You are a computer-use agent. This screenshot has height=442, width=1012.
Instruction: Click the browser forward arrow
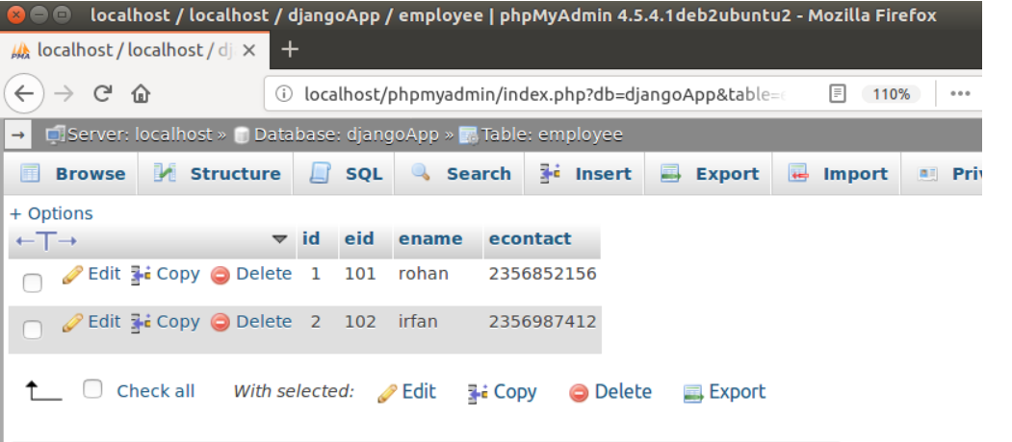tap(64, 95)
